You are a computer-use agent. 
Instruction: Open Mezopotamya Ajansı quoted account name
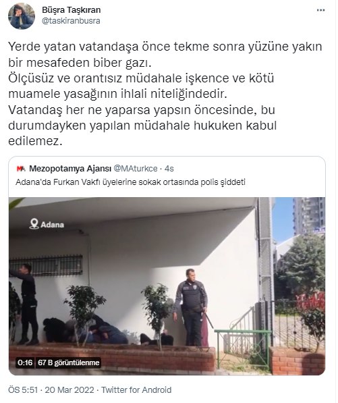pos(70,169)
